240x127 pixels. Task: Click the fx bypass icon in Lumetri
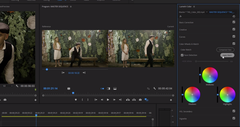tap(180, 16)
